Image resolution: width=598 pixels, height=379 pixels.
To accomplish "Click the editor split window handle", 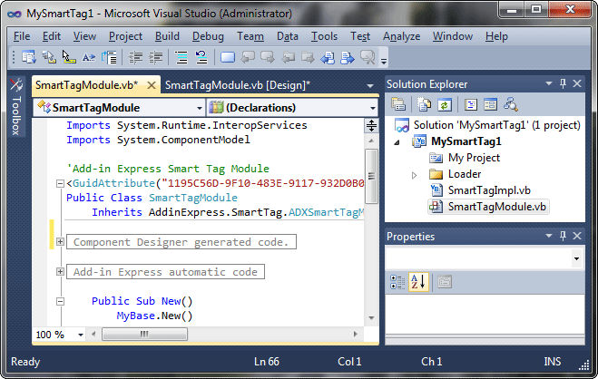I will (x=371, y=125).
